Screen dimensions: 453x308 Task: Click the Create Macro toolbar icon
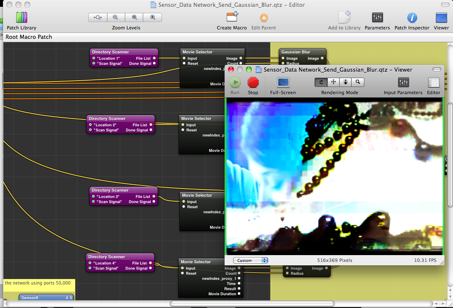click(232, 18)
